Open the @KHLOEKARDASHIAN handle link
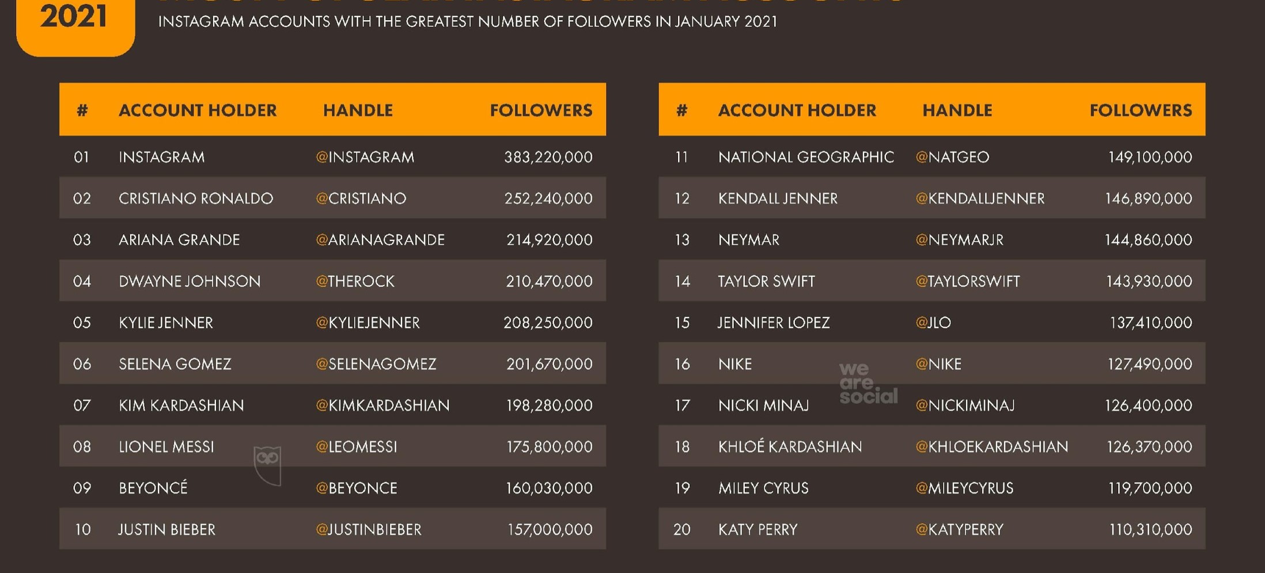The width and height of the screenshot is (1265, 573). pos(991,447)
